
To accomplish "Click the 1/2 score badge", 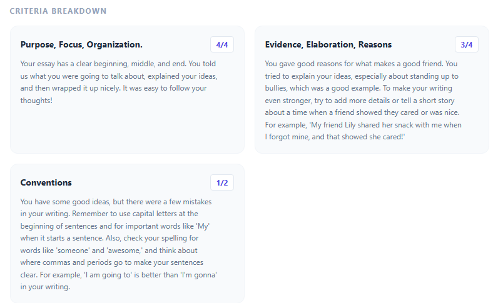I will pos(222,182).
